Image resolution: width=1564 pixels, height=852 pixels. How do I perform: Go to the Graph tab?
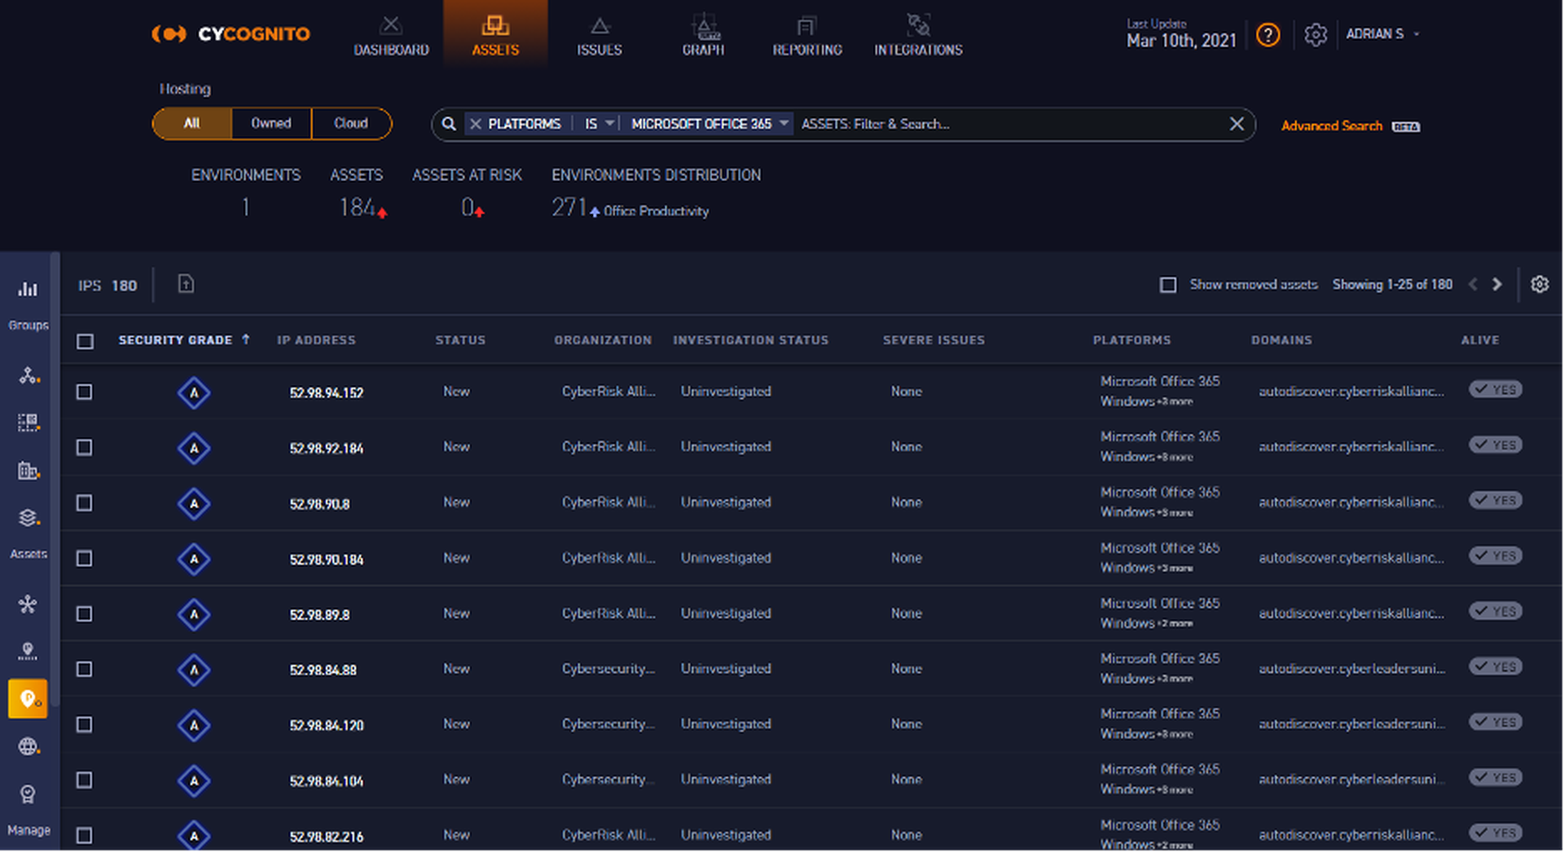tap(703, 35)
